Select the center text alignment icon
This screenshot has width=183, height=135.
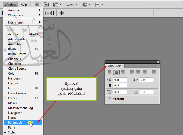click(x=116, y=73)
